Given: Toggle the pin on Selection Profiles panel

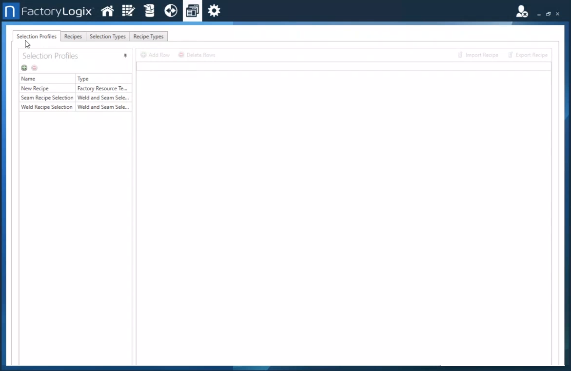Looking at the screenshot, I should pos(125,56).
